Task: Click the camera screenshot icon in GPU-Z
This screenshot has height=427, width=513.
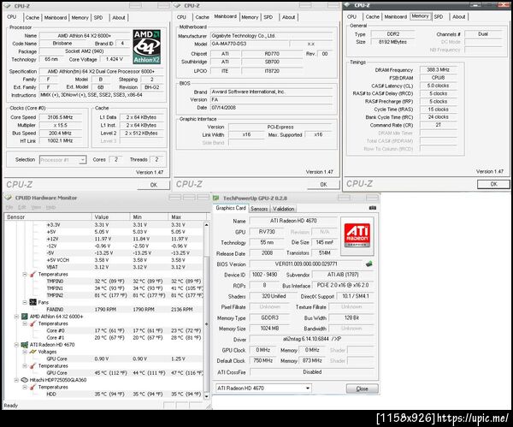Action: (372, 208)
